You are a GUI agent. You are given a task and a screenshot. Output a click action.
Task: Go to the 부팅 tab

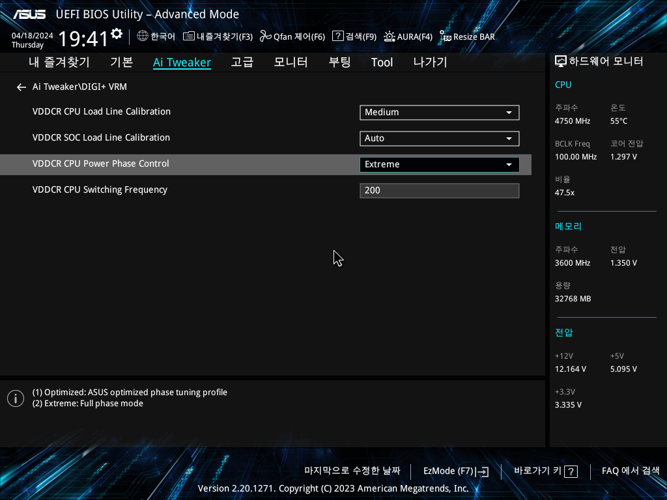339,62
